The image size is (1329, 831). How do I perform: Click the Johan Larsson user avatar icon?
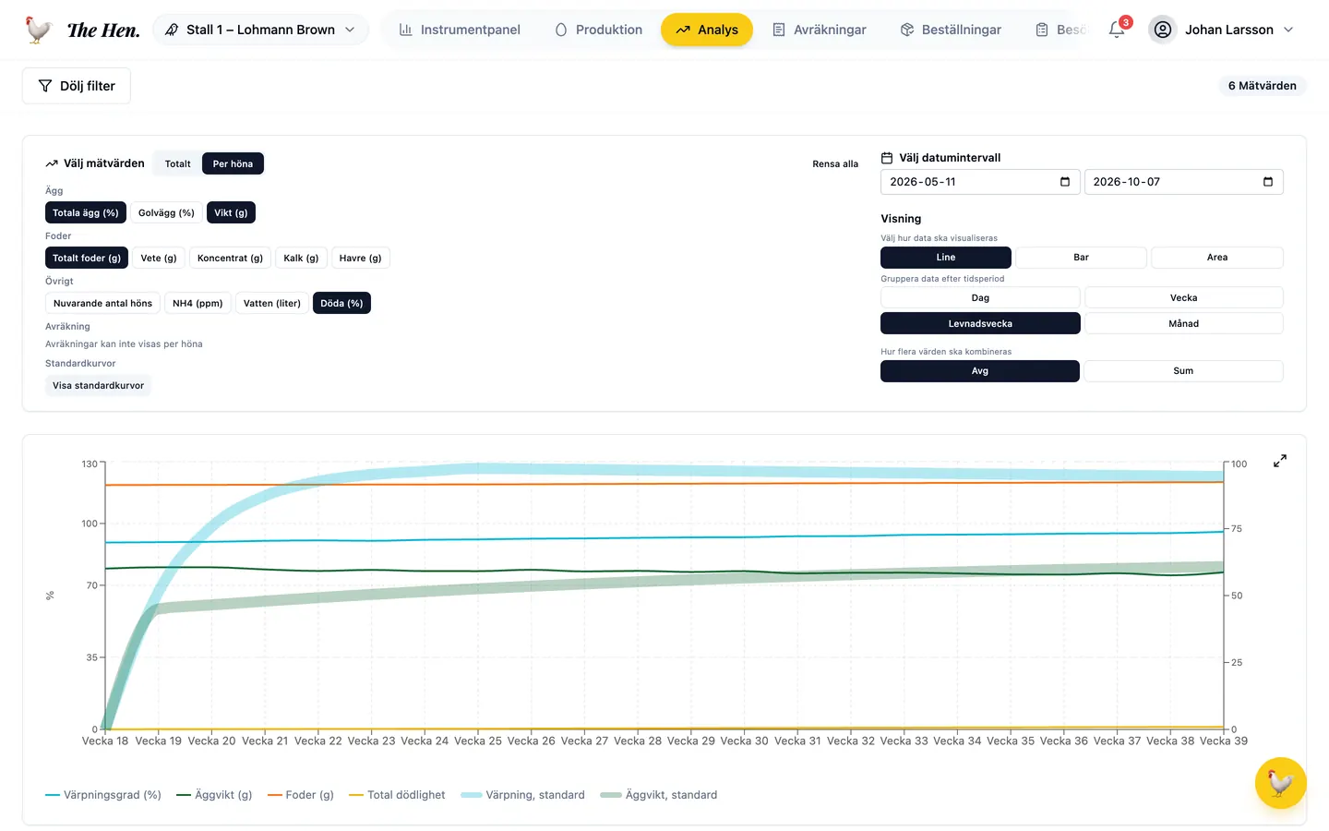(x=1163, y=30)
